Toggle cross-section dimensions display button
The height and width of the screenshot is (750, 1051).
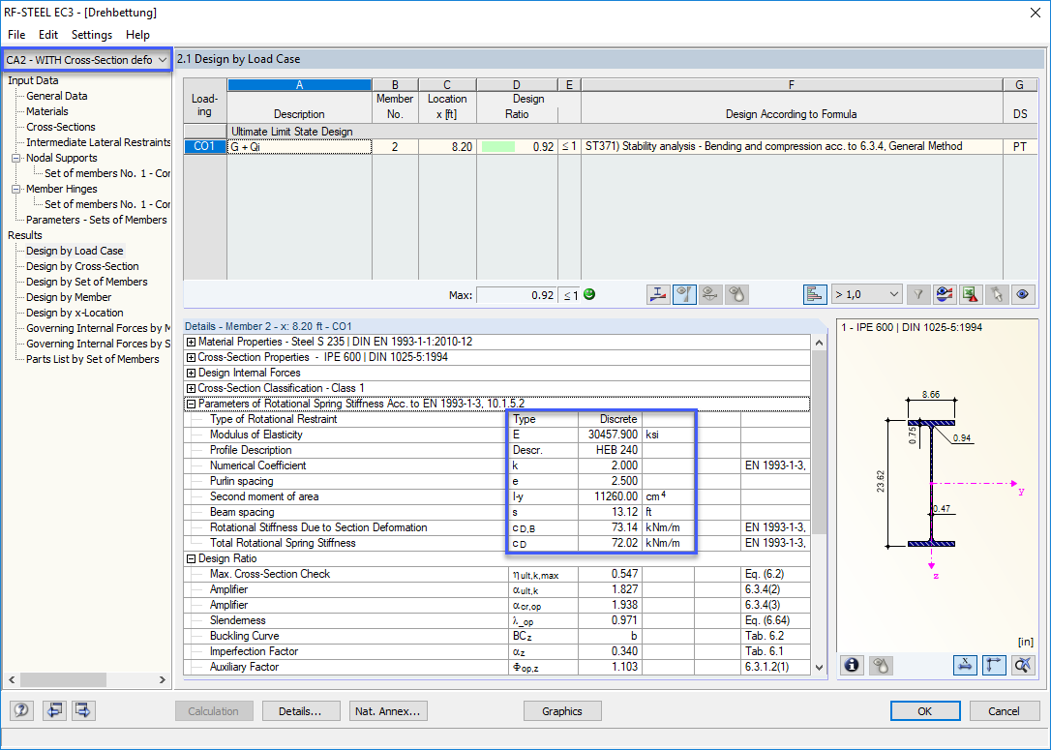pos(965,666)
